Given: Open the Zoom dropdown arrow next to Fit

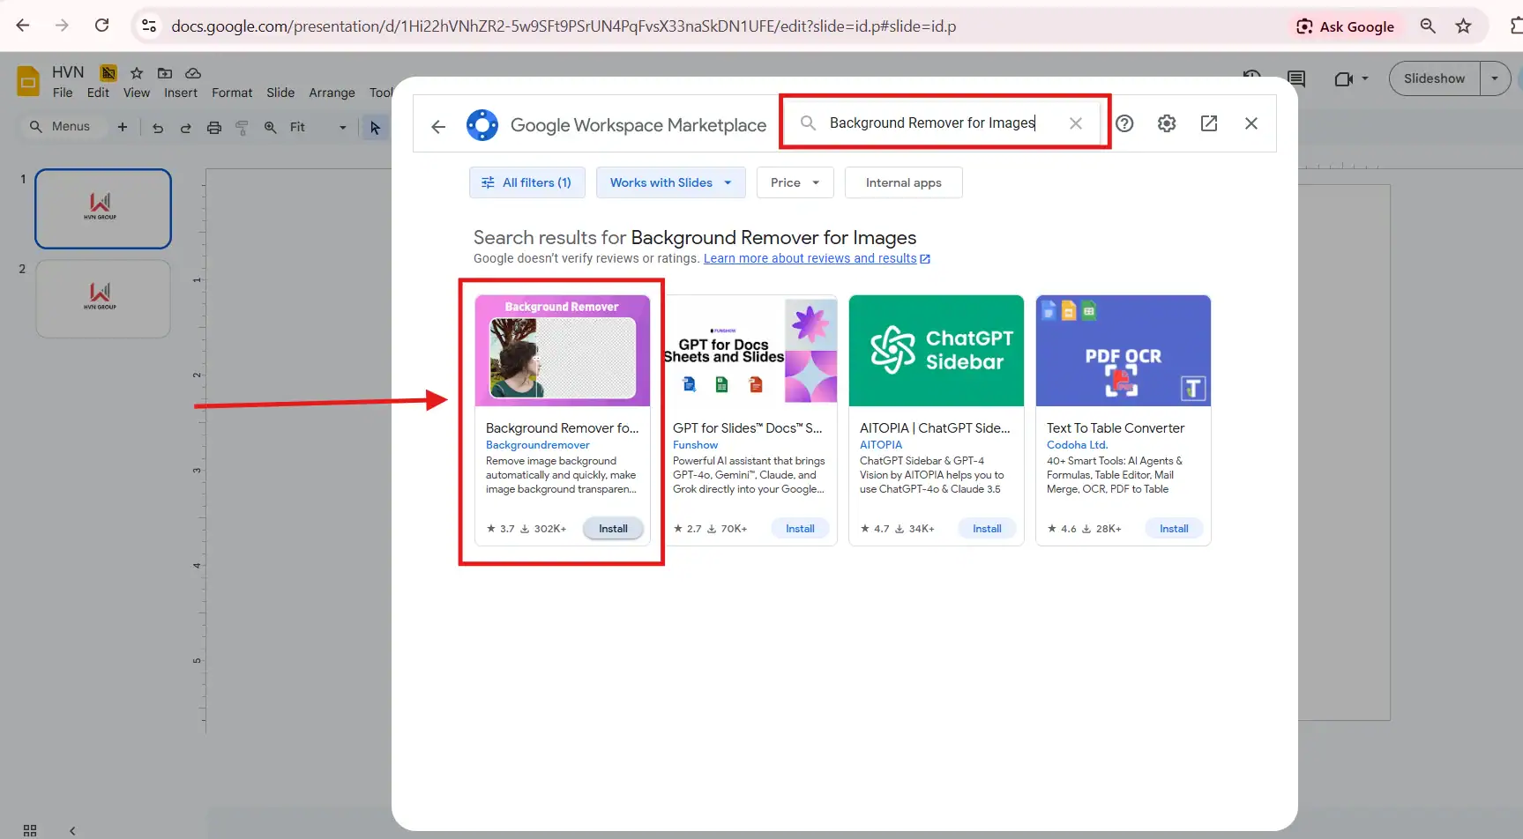Looking at the screenshot, I should (x=342, y=127).
